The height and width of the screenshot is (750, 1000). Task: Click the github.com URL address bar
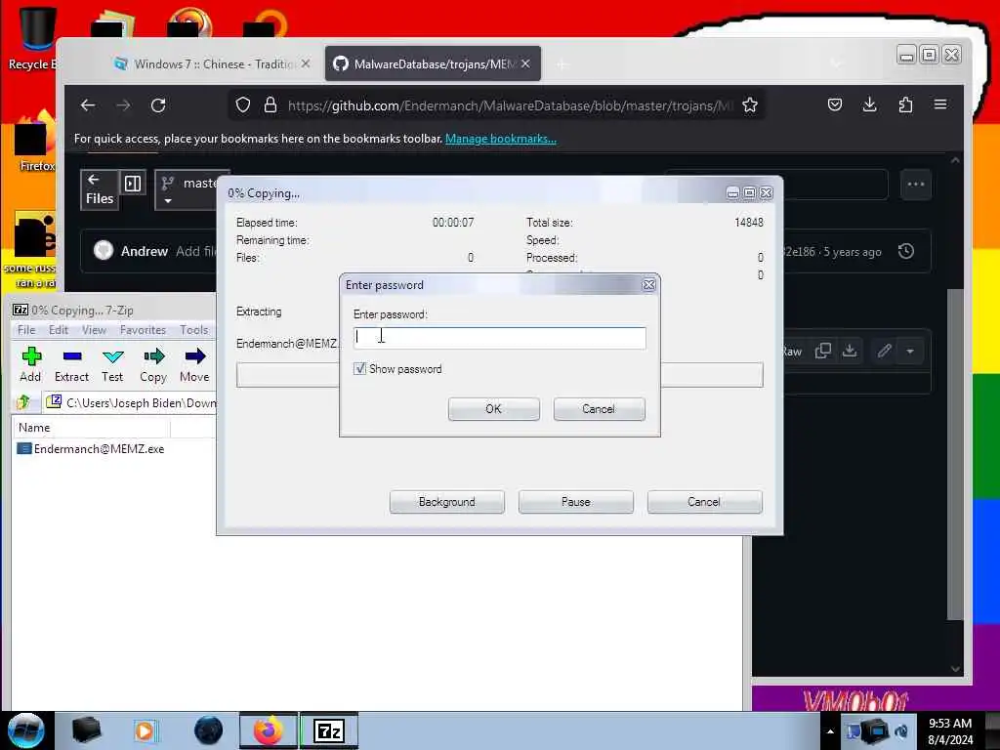510,105
